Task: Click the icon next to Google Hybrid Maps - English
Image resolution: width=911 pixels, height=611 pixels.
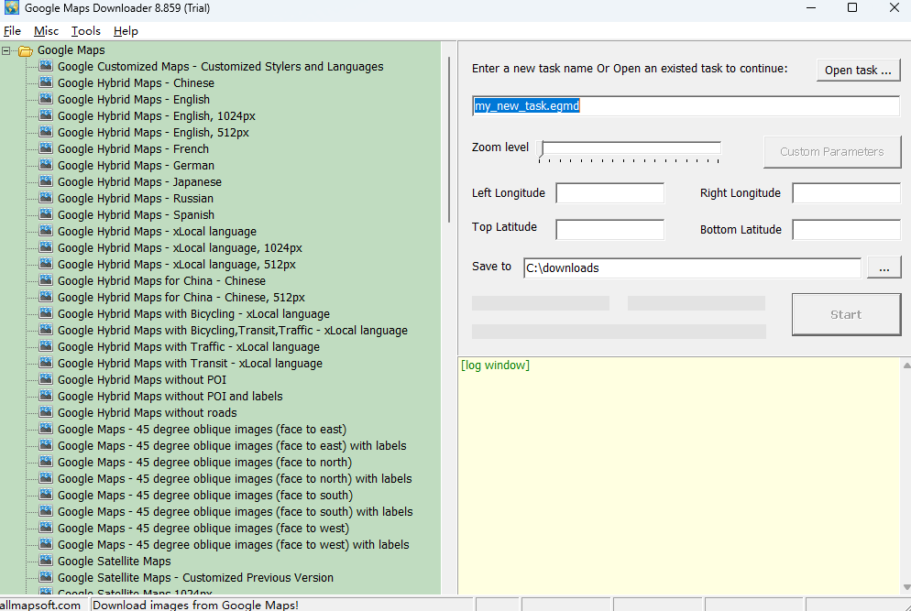Action: [x=45, y=99]
